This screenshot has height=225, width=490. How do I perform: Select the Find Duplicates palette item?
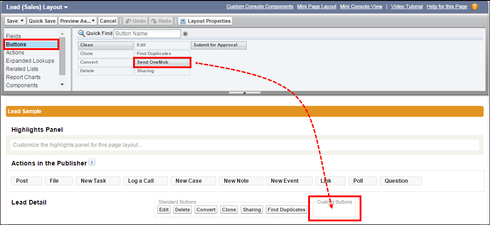162,54
